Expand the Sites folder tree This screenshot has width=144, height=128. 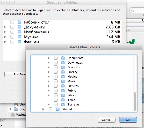(x=49, y=95)
